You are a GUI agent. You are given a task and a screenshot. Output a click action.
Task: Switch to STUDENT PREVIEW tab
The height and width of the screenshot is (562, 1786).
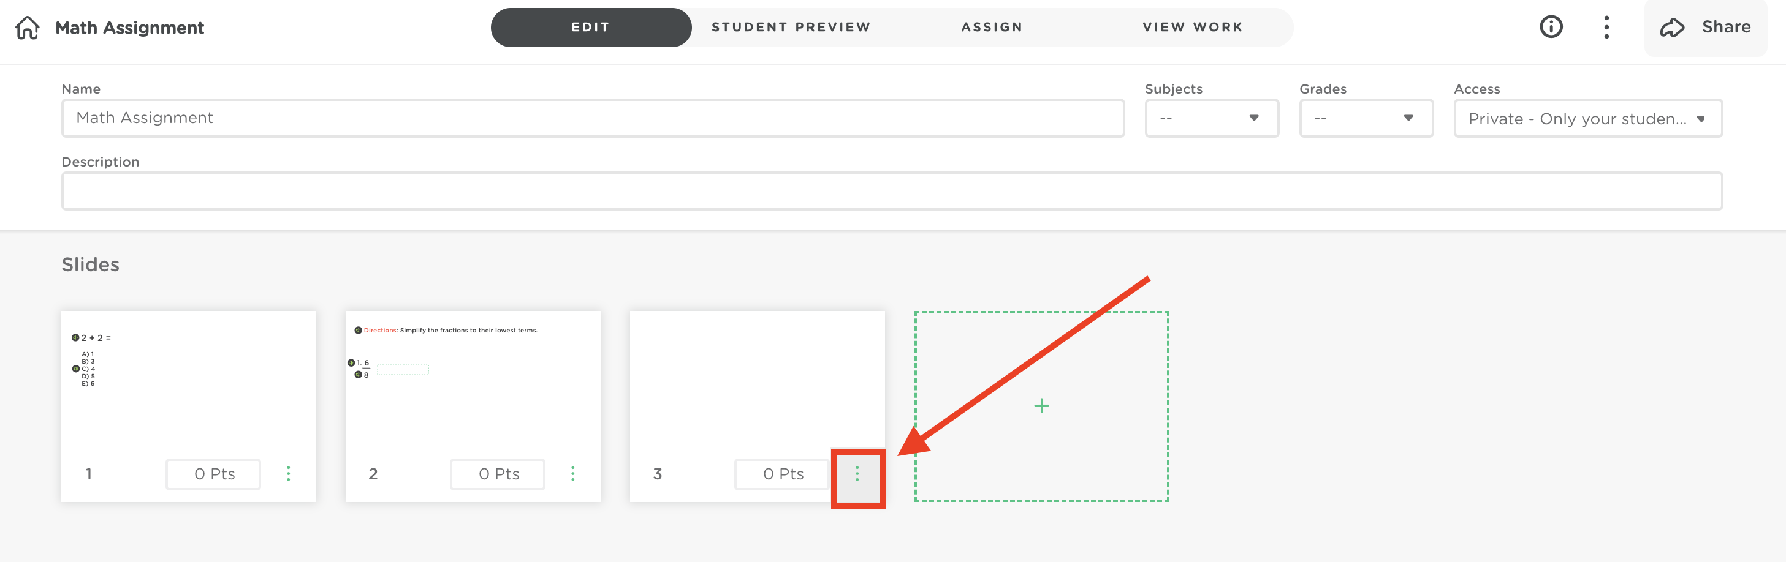pos(791,27)
